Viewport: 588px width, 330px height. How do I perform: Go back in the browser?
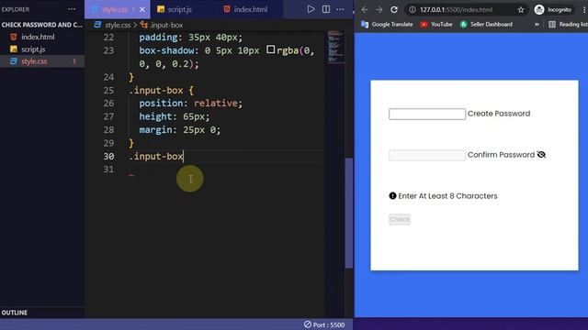(x=364, y=10)
